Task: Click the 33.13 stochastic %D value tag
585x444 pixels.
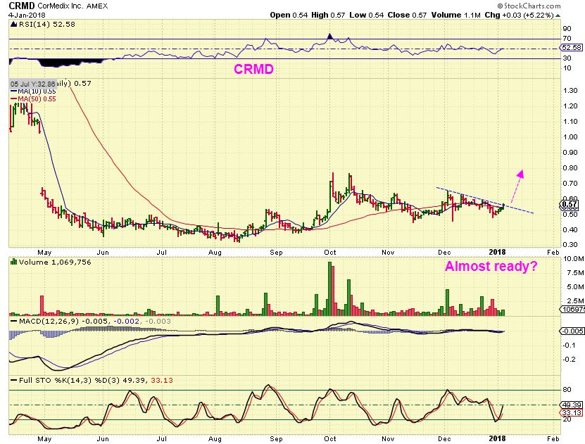Action: [x=572, y=412]
